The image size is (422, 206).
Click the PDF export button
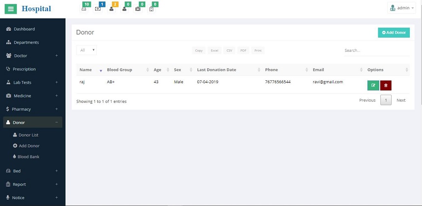point(243,50)
